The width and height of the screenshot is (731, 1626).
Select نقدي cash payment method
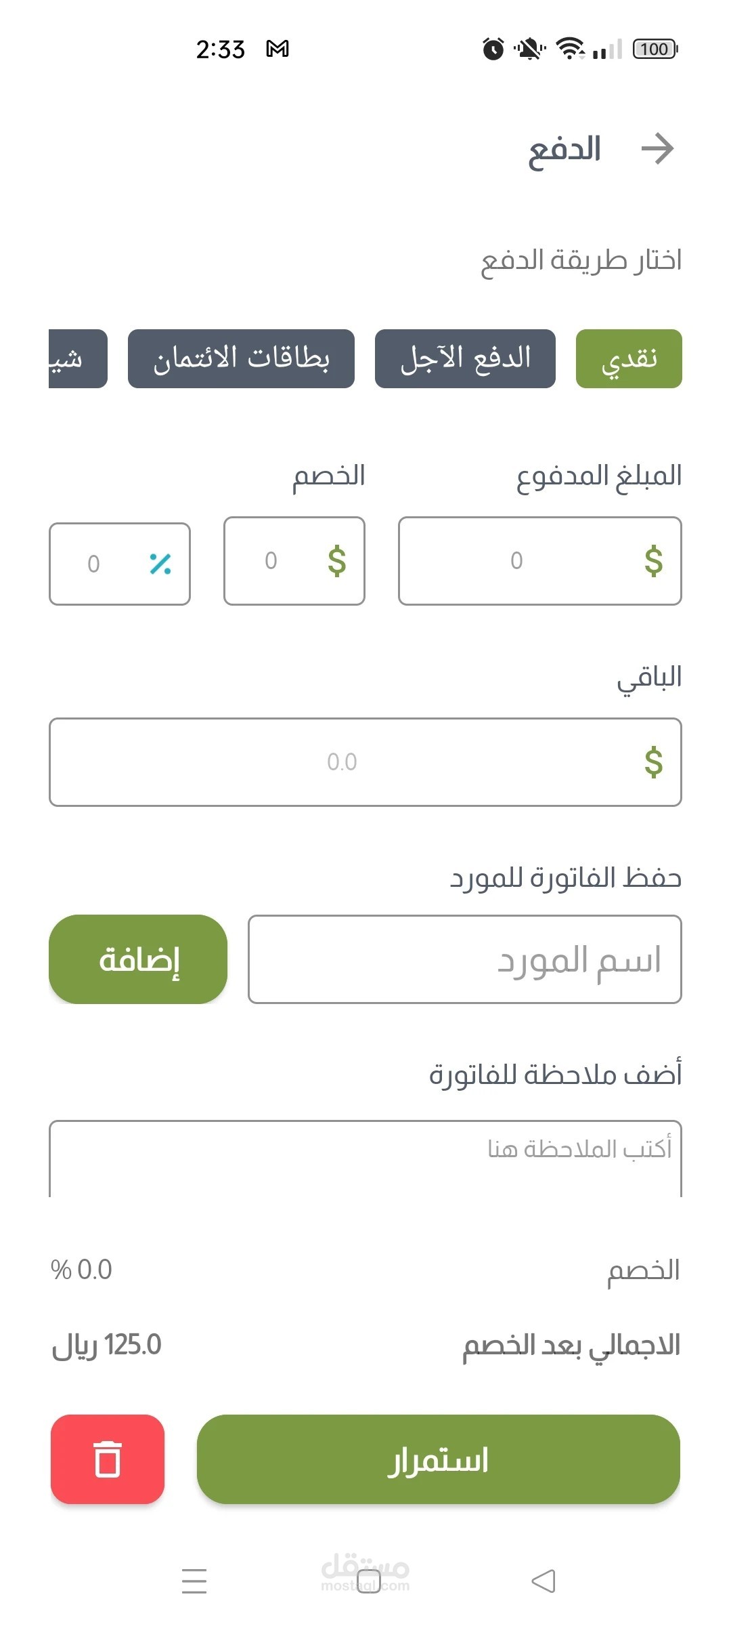(629, 358)
